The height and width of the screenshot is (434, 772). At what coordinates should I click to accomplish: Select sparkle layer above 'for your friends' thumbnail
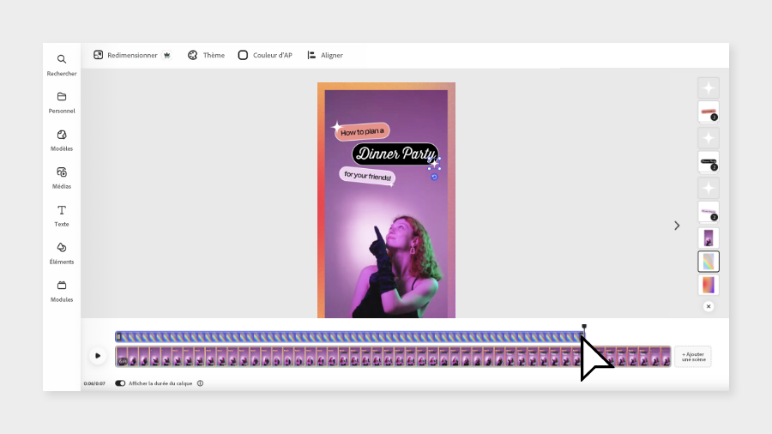(x=709, y=188)
